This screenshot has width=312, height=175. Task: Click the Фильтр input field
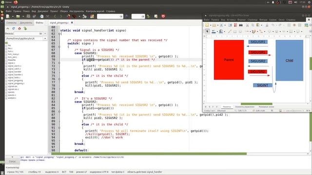pyautogui.click(x=28, y=34)
